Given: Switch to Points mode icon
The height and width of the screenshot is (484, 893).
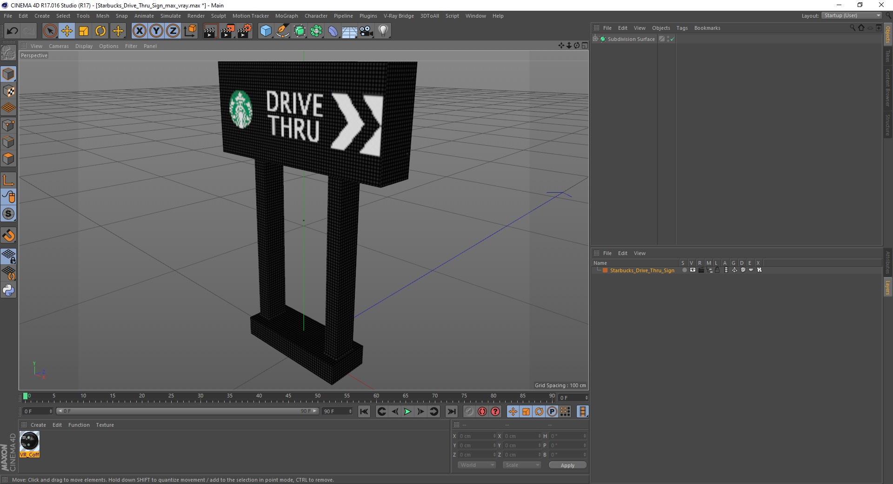Looking at the screenshot, I should pyautogui.click(x=8, y=125).
